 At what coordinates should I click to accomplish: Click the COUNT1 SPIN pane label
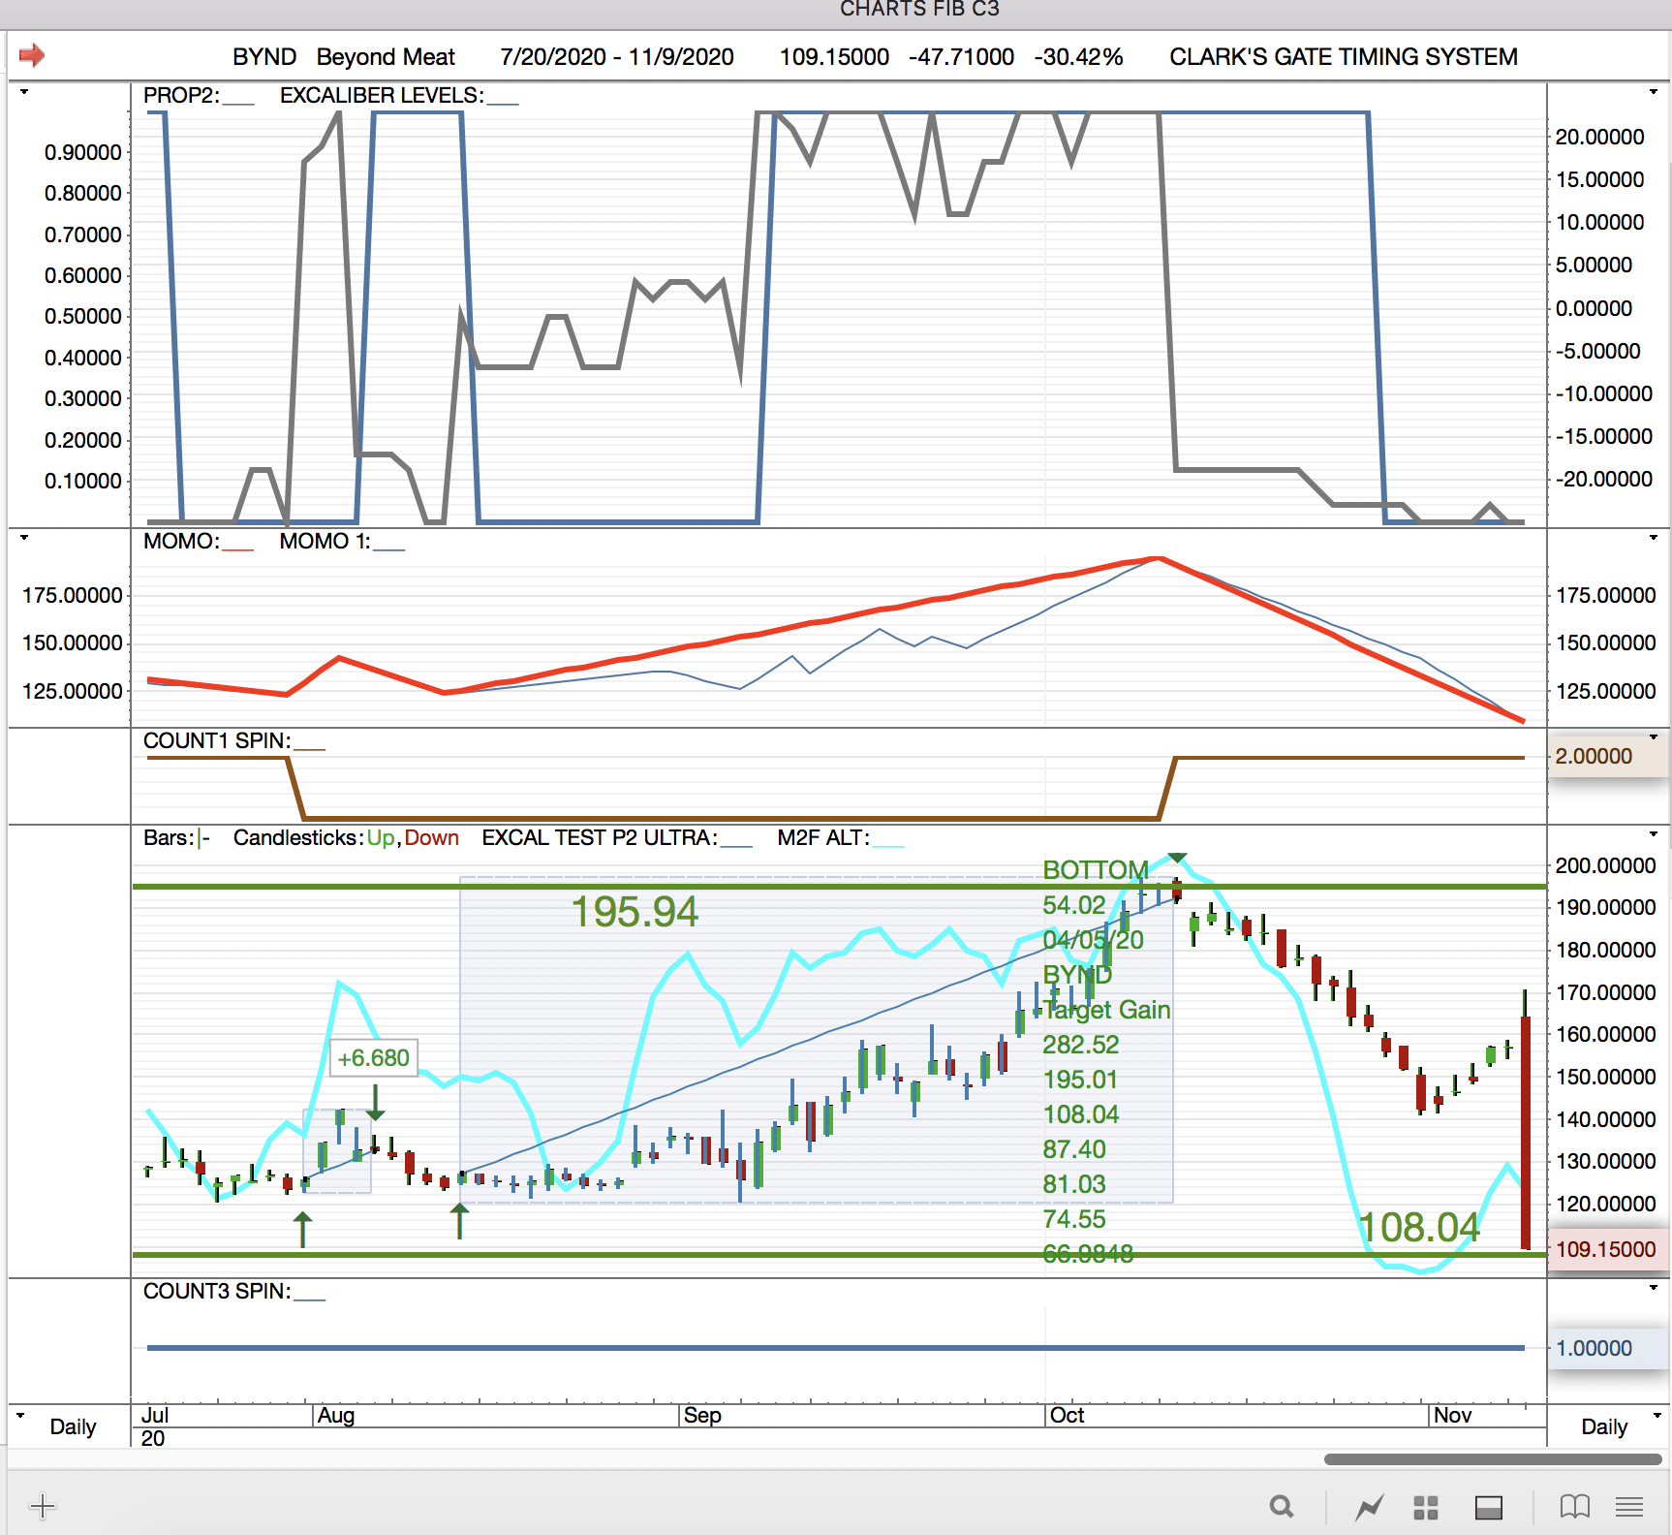(216, 741)
